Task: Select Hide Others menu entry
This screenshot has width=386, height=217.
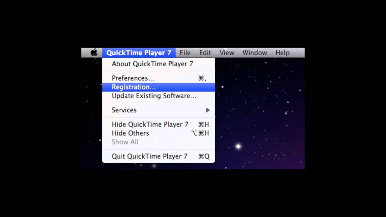Action: (x=159, y=133)
